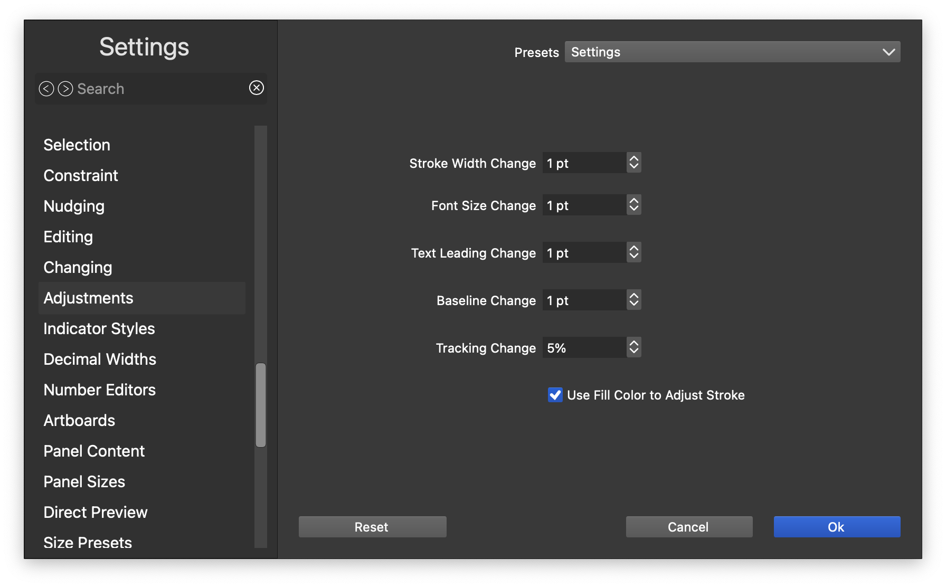Screen dimensions: 946x587
Task: Click the Cancel button
Action: pyautogui.click(x=689, y=527)
